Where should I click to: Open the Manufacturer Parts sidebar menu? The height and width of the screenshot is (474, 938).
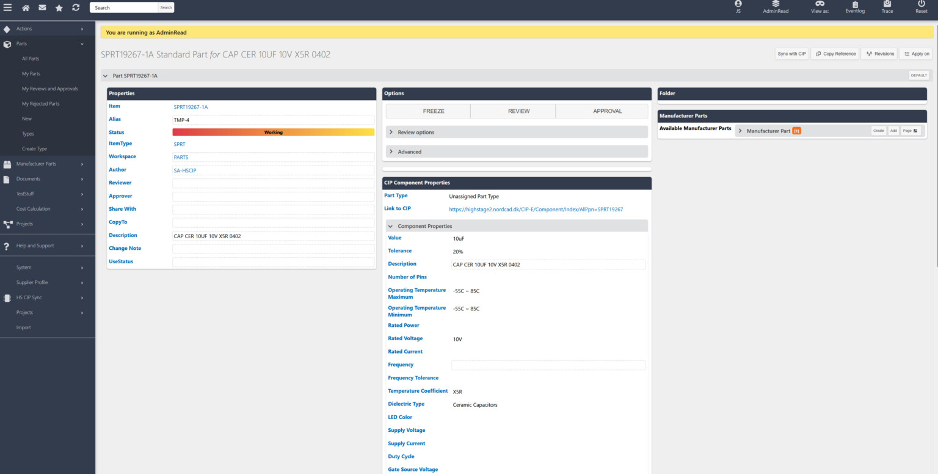pyautogui.click(x=37, y=164)
